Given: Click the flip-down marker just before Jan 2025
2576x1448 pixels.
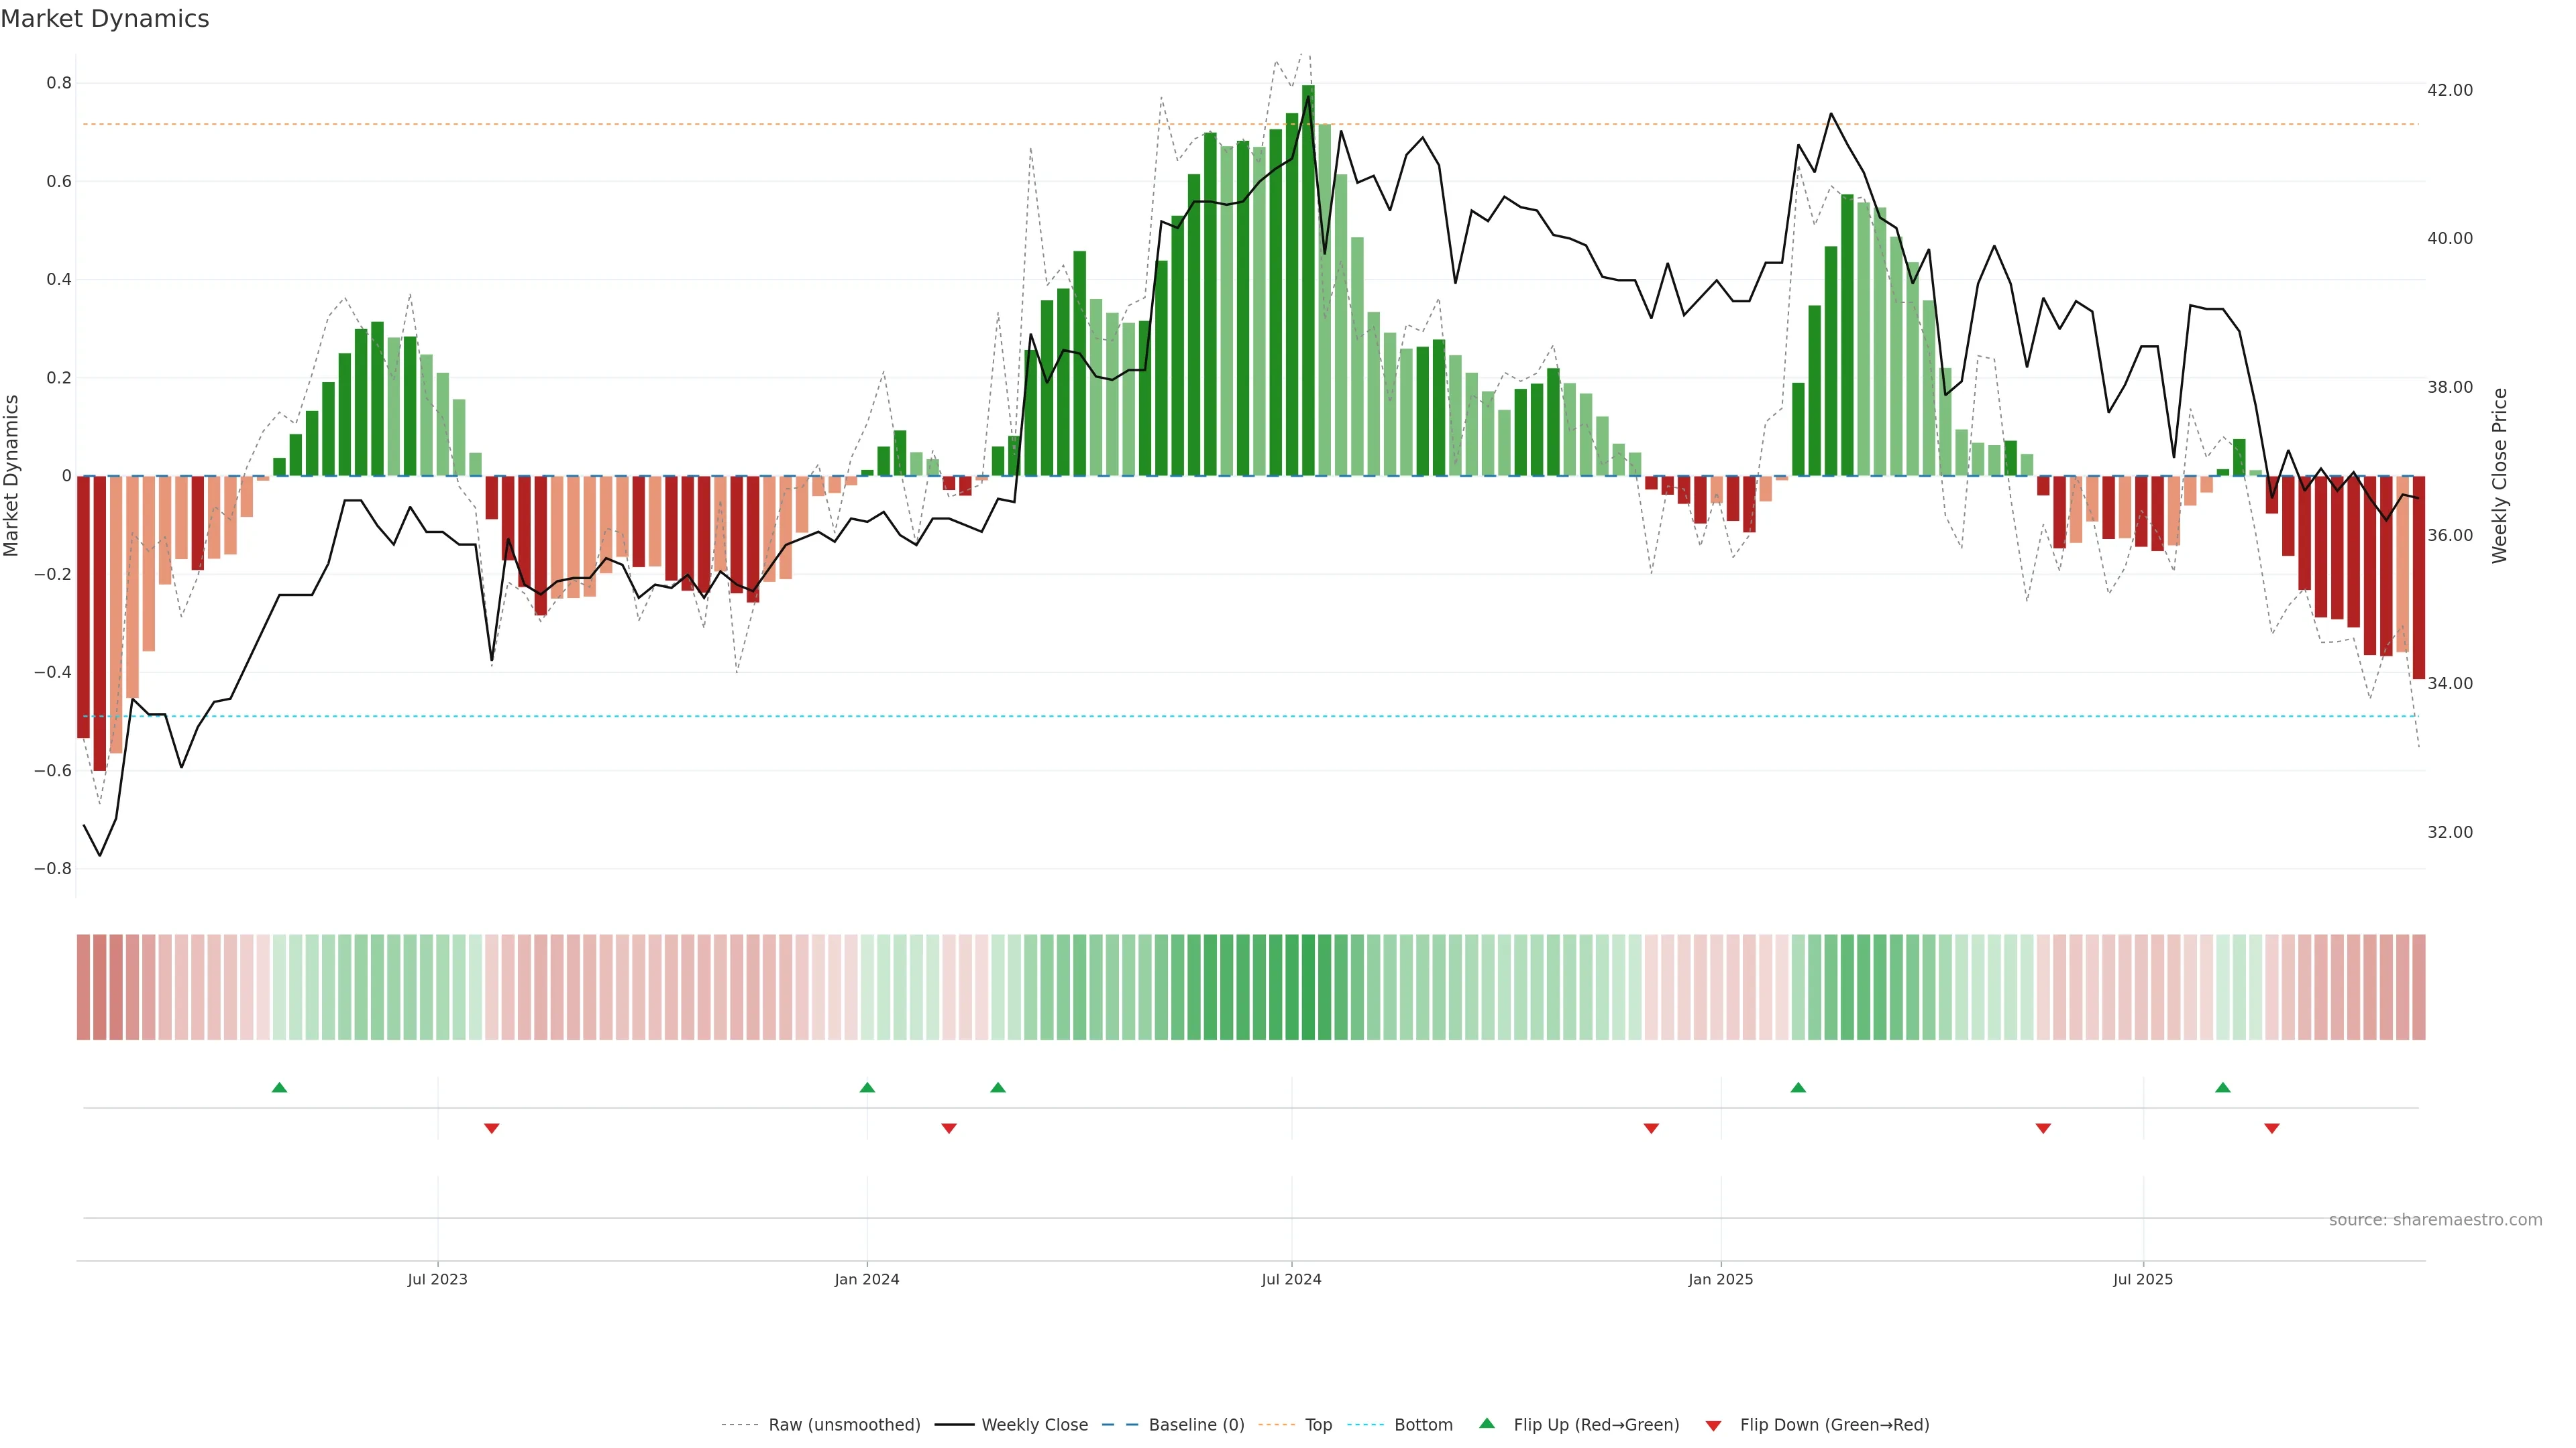Looking at the screenshot, I should coord(1651,1128).
